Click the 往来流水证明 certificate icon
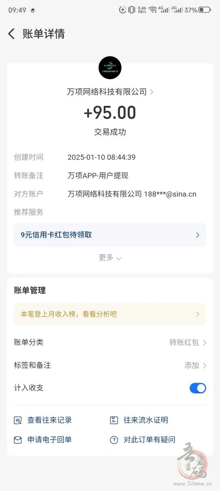The width and height of the screenshot is (220, 491). (114, 420)
